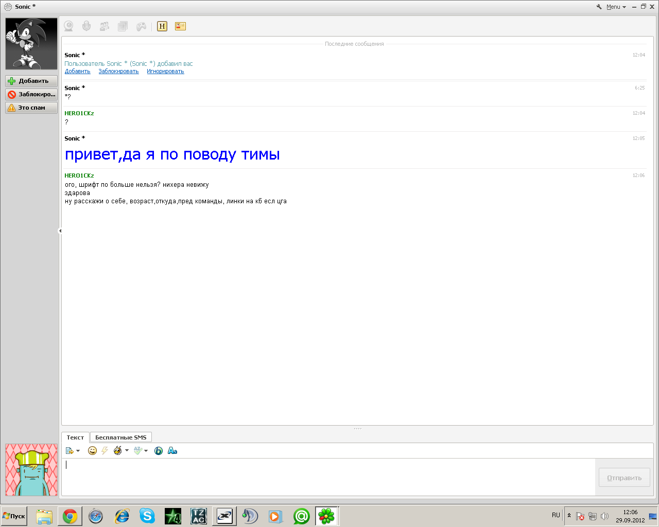This screenshot has height=527, width=659.
Task: Open the Menu dropdown in title bar
Action: pos(616,7)
